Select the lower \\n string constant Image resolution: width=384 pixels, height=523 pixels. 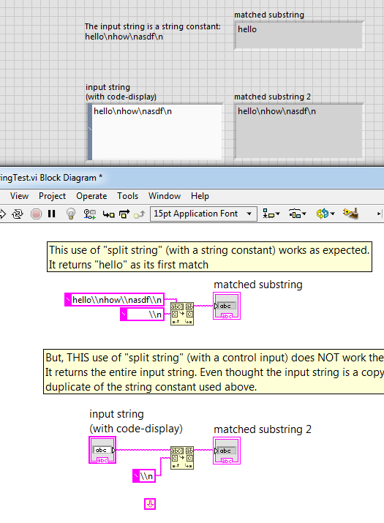[x=144, y=476]
